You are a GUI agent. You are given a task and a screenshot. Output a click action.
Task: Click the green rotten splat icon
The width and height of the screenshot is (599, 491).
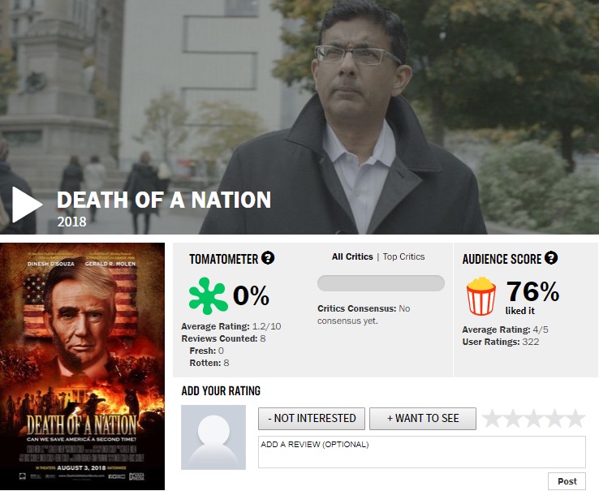point(208,296)
